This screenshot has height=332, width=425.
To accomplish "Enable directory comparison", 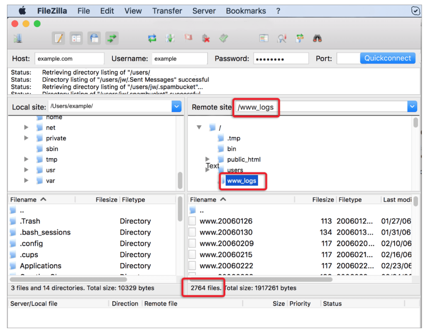I will point(264,38).
